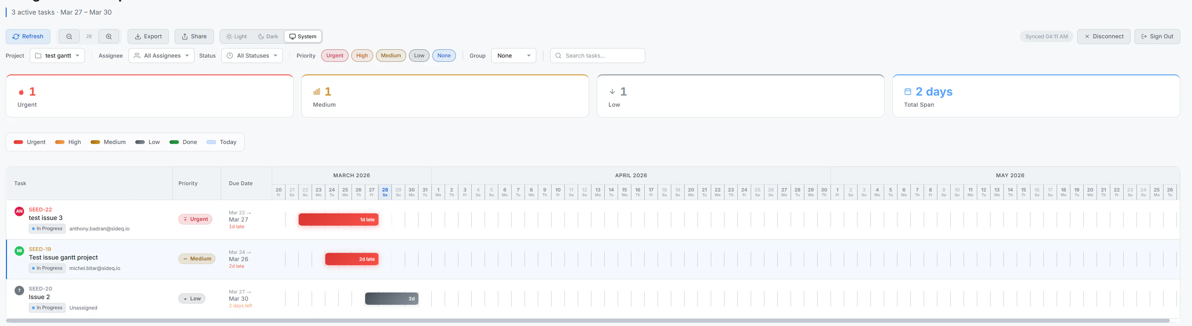Switch to Dark theme

coord(268,36)
